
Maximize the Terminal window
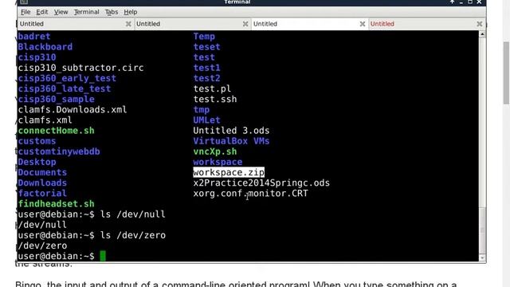point(470,2)
